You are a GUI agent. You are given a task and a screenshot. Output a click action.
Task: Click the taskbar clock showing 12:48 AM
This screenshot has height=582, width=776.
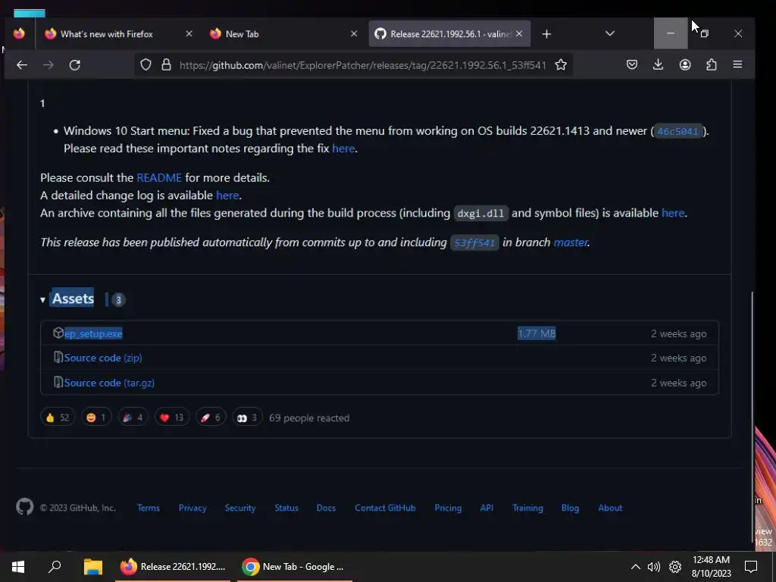coord(711,566)
